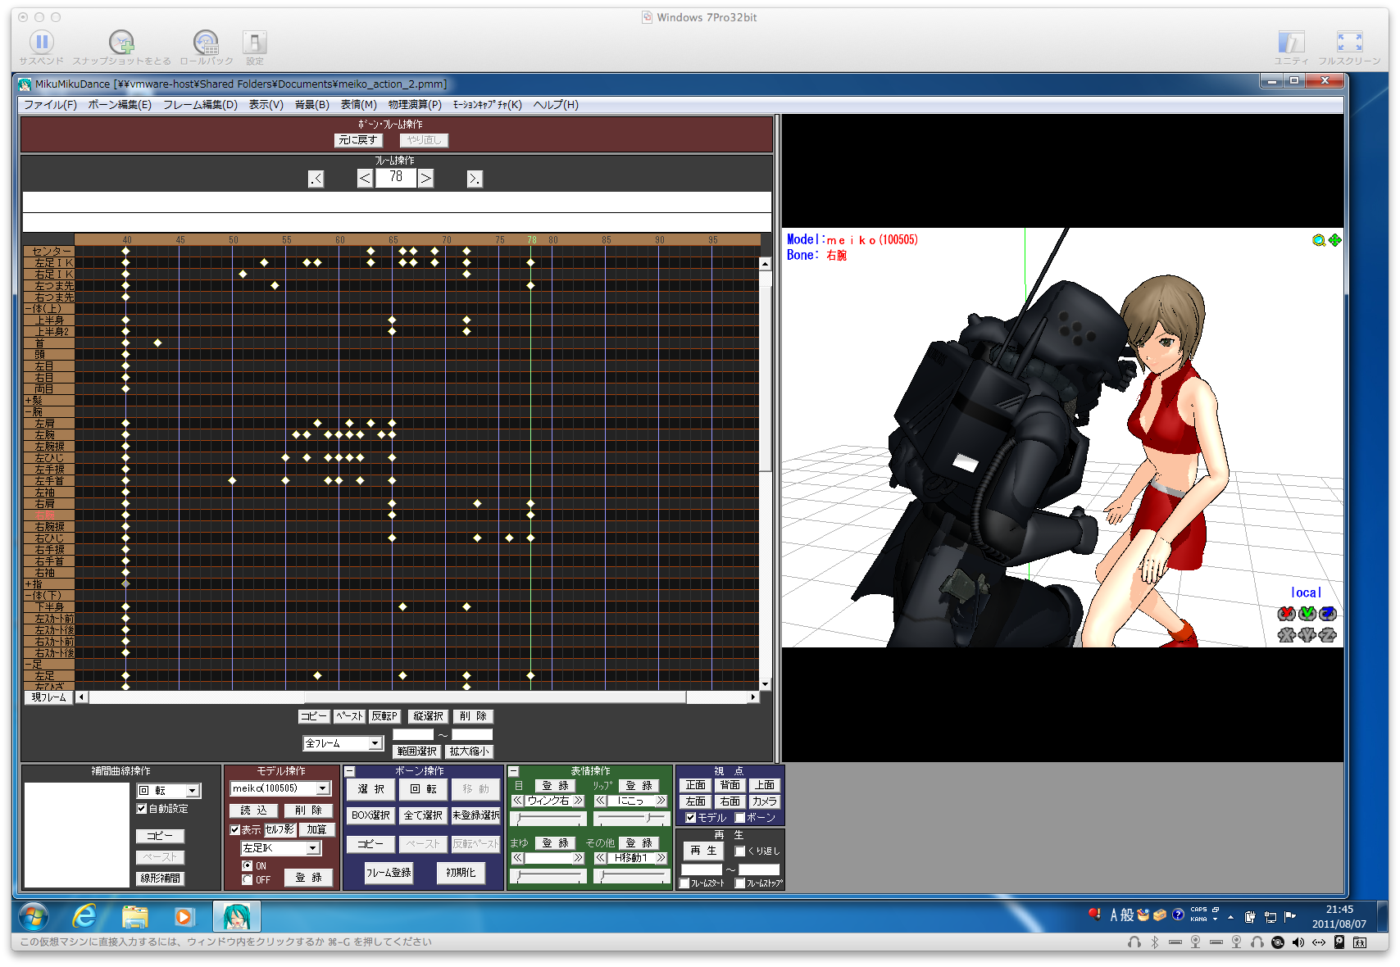Click the viewport zoom magnifier icon
The height and width of the screenshot is (967, 1400).
click(1318, 240)
